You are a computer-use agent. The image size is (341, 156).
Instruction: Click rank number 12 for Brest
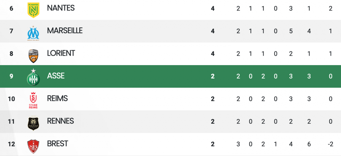pos(11,144)
